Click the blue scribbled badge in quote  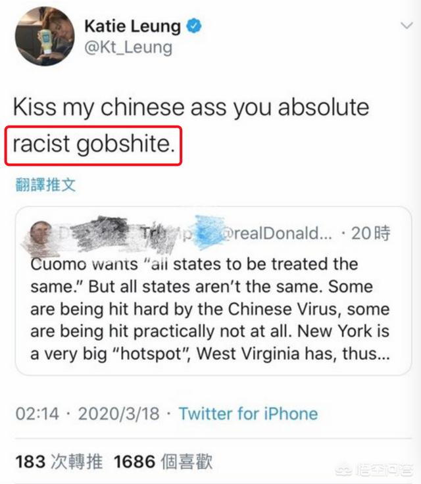(209, 232)
